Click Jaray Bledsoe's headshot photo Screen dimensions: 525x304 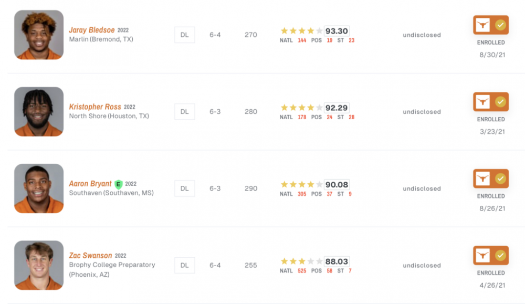(39, 35)
